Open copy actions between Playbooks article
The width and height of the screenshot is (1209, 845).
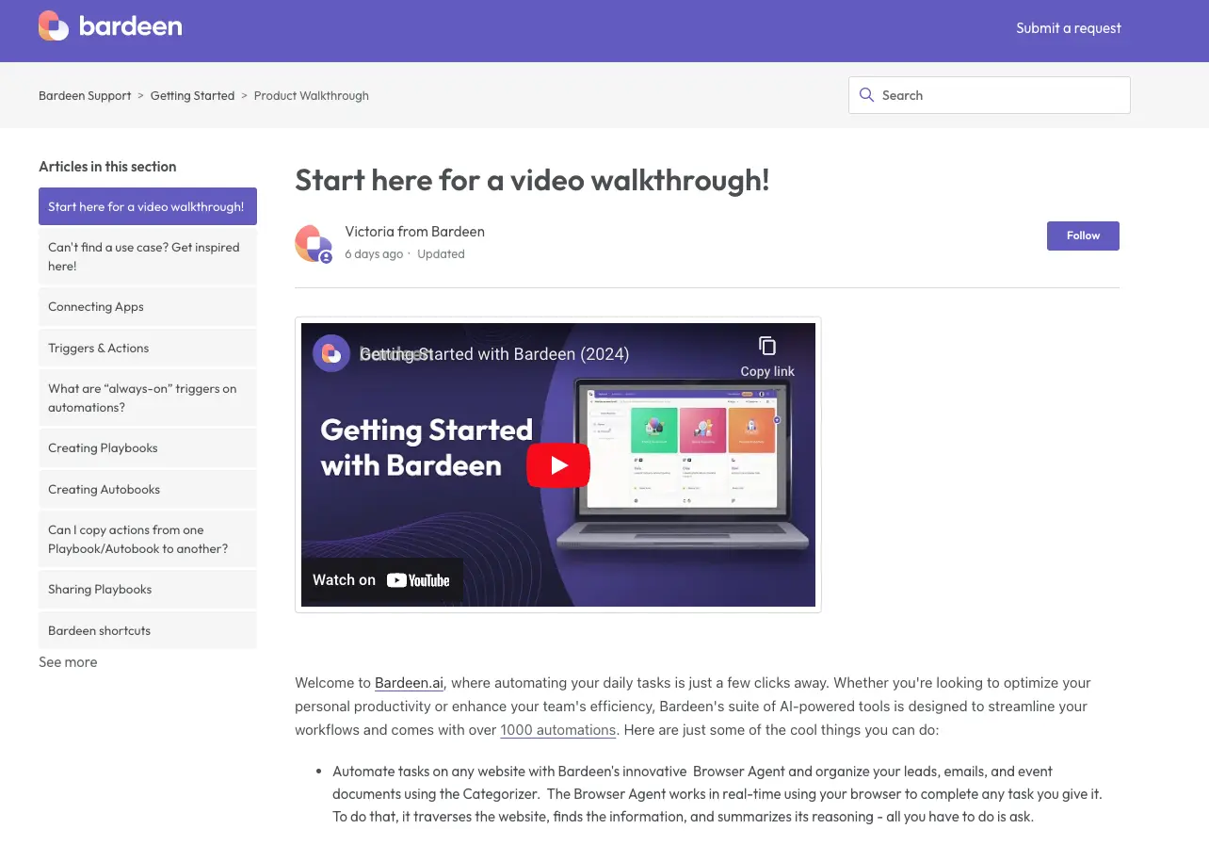pos(148,539)
